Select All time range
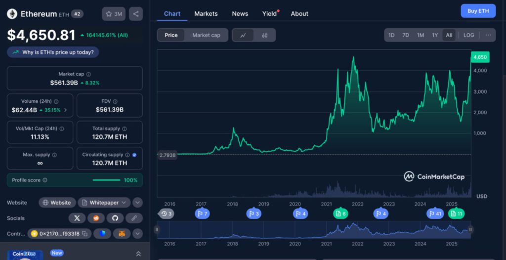 pos(449,35)
